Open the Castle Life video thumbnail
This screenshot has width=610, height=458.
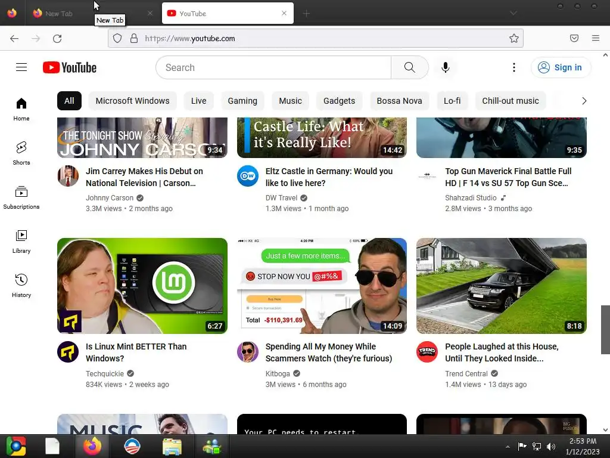click(322, 138)
